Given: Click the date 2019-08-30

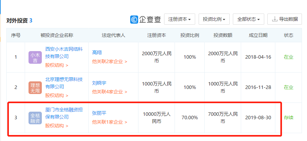Looking at the screenshot, I should pos(258,118).
